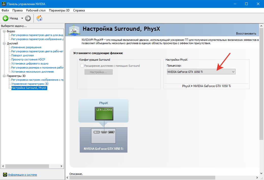Viewport: 264px width, 180px height.
Task: Collapse the Видео tree section
Action: coord(4,31)
